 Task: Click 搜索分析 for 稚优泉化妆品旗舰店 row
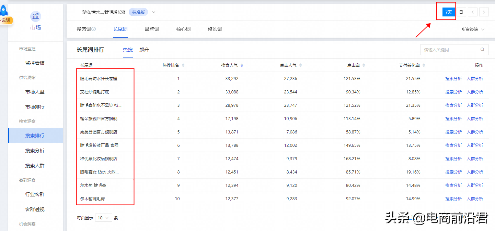click(453, 159)
